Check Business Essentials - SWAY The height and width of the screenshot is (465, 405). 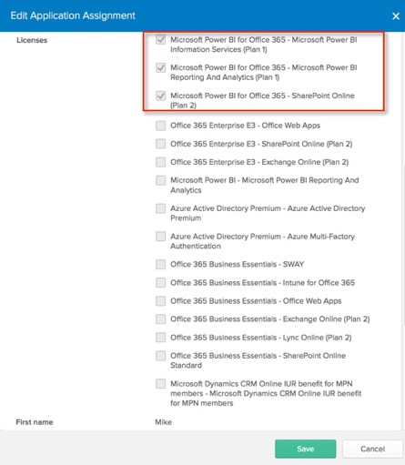160,264
